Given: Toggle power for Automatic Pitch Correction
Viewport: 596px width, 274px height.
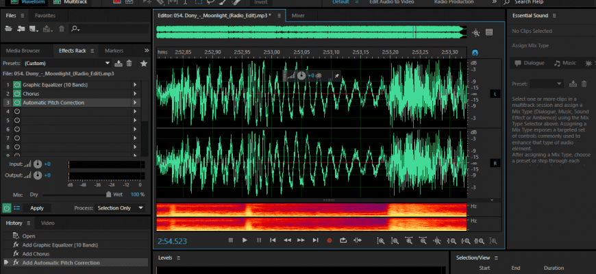Looking at the screenshot, I should [x=16, y=103].
